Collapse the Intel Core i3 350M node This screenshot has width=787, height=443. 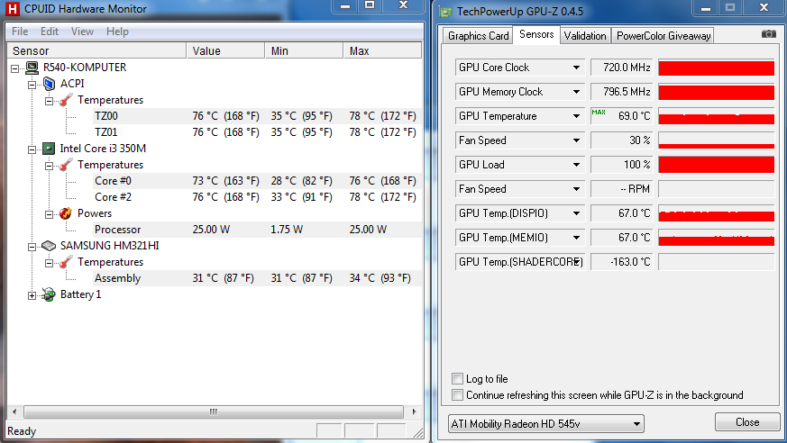point(32,149)
